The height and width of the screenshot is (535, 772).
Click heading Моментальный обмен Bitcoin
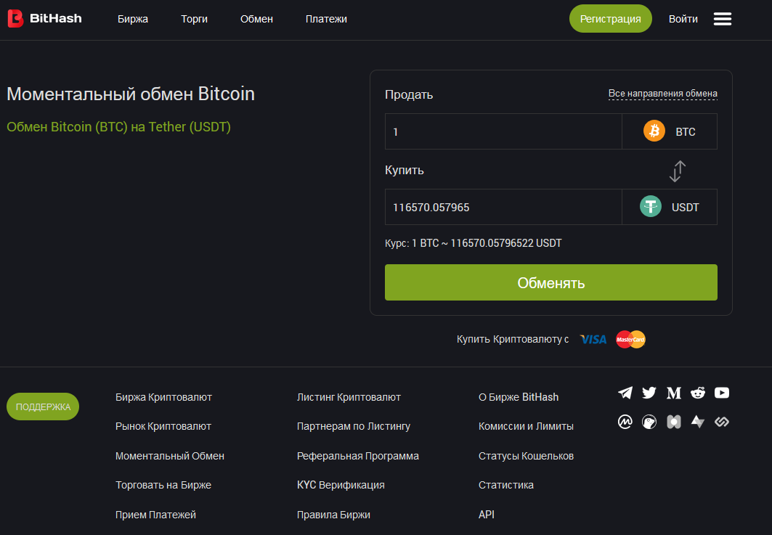coord(131,94)
